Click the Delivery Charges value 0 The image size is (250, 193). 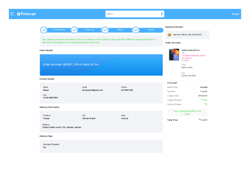[x=206, y=104]
